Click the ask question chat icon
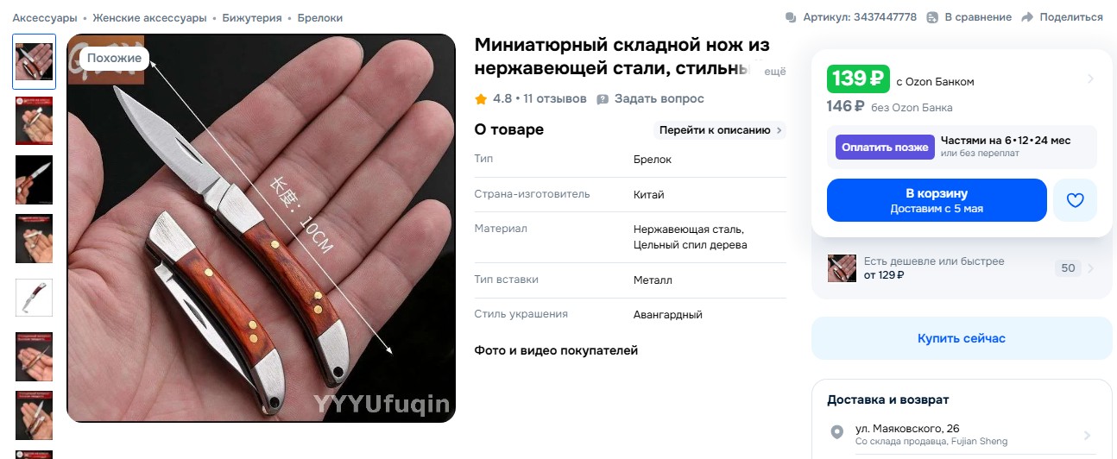The height and width of the screenshot is (459, 1117). [x=603, y=99]
